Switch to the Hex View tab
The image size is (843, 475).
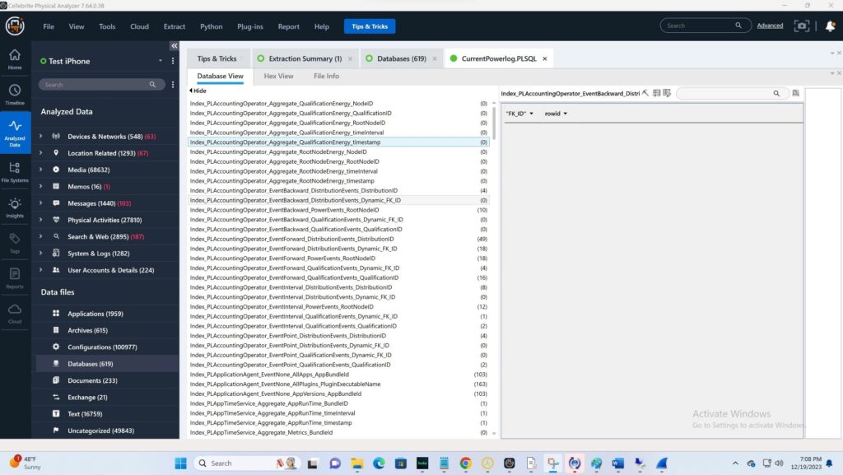click(278, 77)
